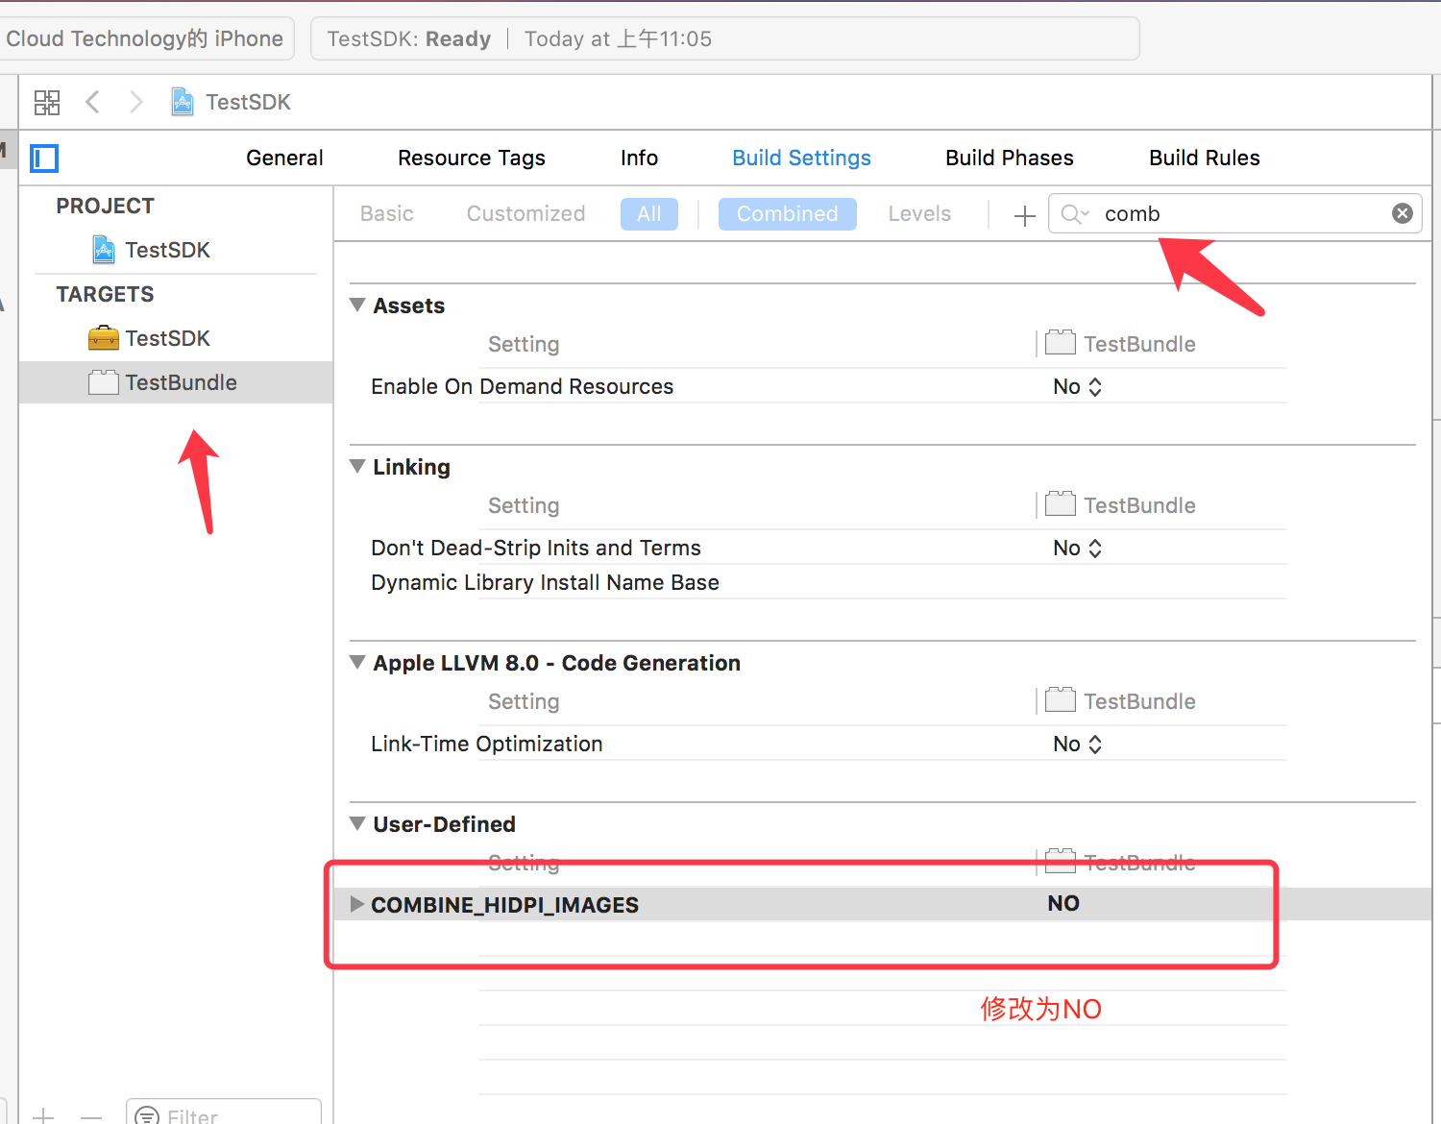Show Basic build settings
The height and width of the screenshot is (1124, 1441).
[x=387, y=213]
